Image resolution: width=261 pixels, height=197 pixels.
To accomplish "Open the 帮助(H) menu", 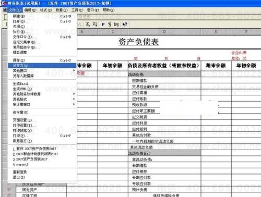I will coord(109,10).
